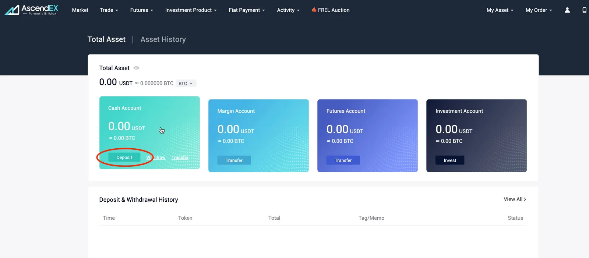589x258 pixels.
Task: Select the Investment Account card title
Action: (459, 111)
